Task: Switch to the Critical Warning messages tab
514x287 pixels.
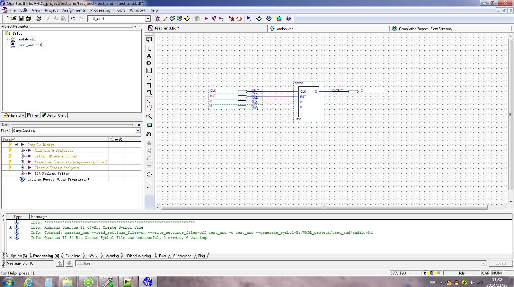Action: coord(139,256)
